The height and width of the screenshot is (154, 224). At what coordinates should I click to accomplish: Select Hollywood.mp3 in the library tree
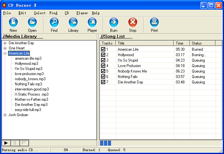[27, 64]
